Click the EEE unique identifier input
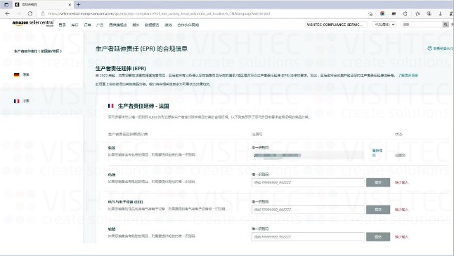Viewport: 454px width, 256px height. pyautogui.click(x=308, y=210)
